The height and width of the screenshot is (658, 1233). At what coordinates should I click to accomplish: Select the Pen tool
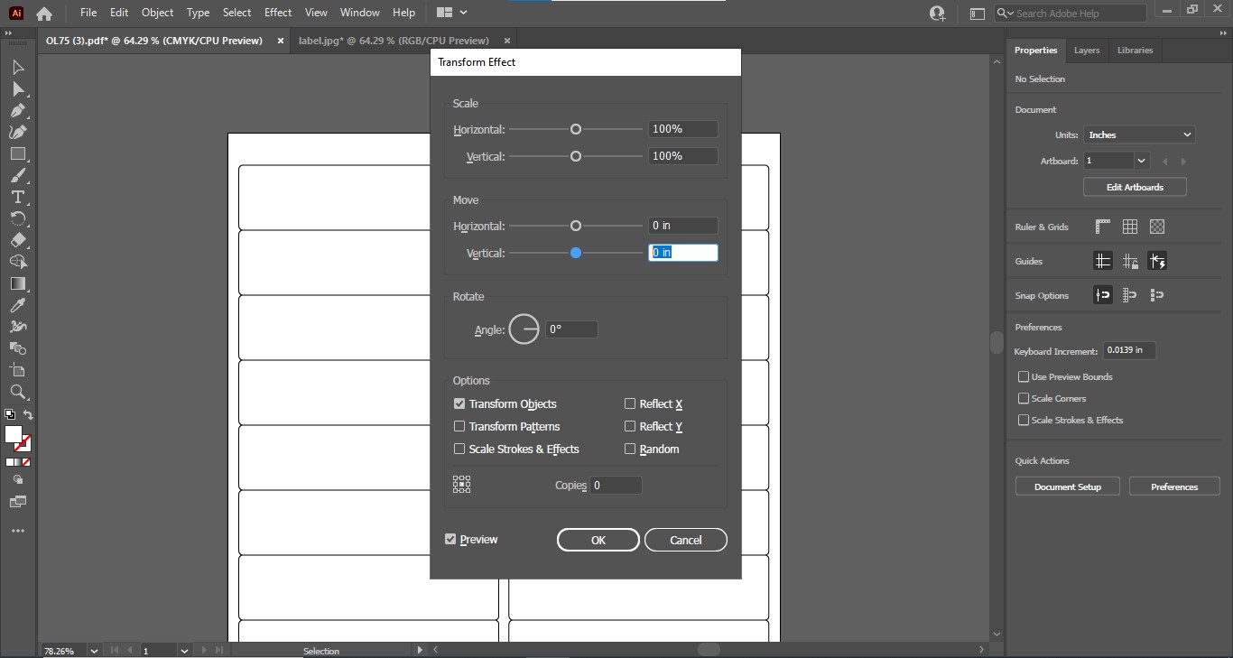17,111
